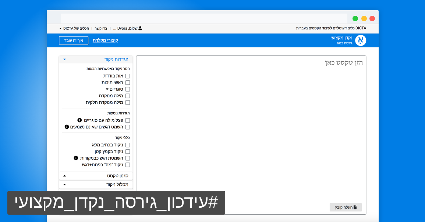Click info icon beside פצל מילה עם סוגריים

click(x=79, y=120)
